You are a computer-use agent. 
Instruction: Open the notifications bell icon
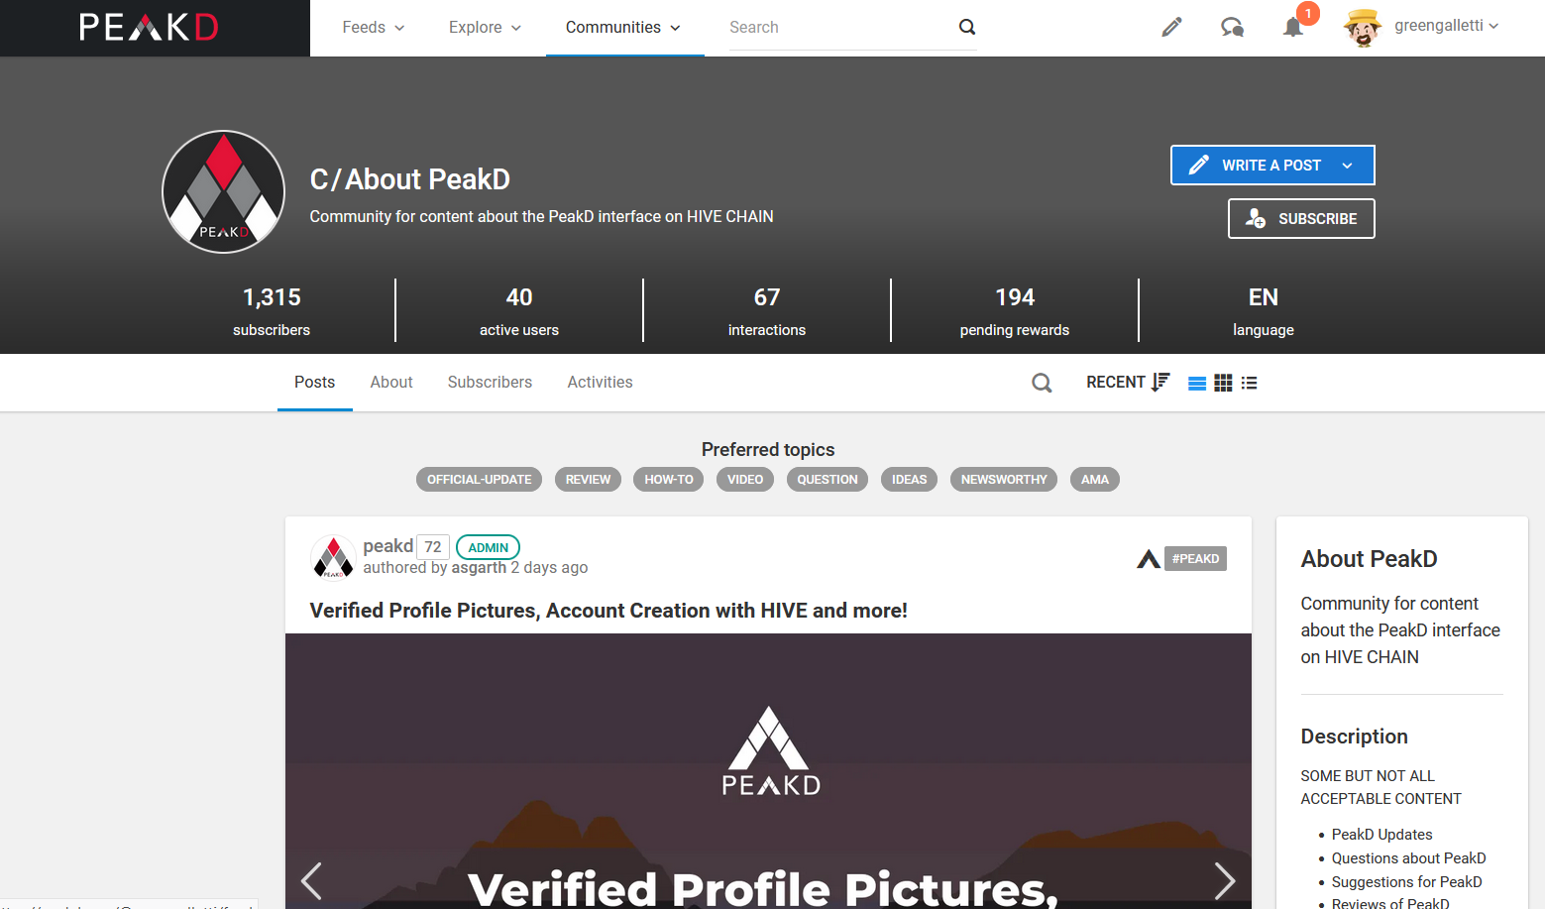click(x=1293, y=27)
